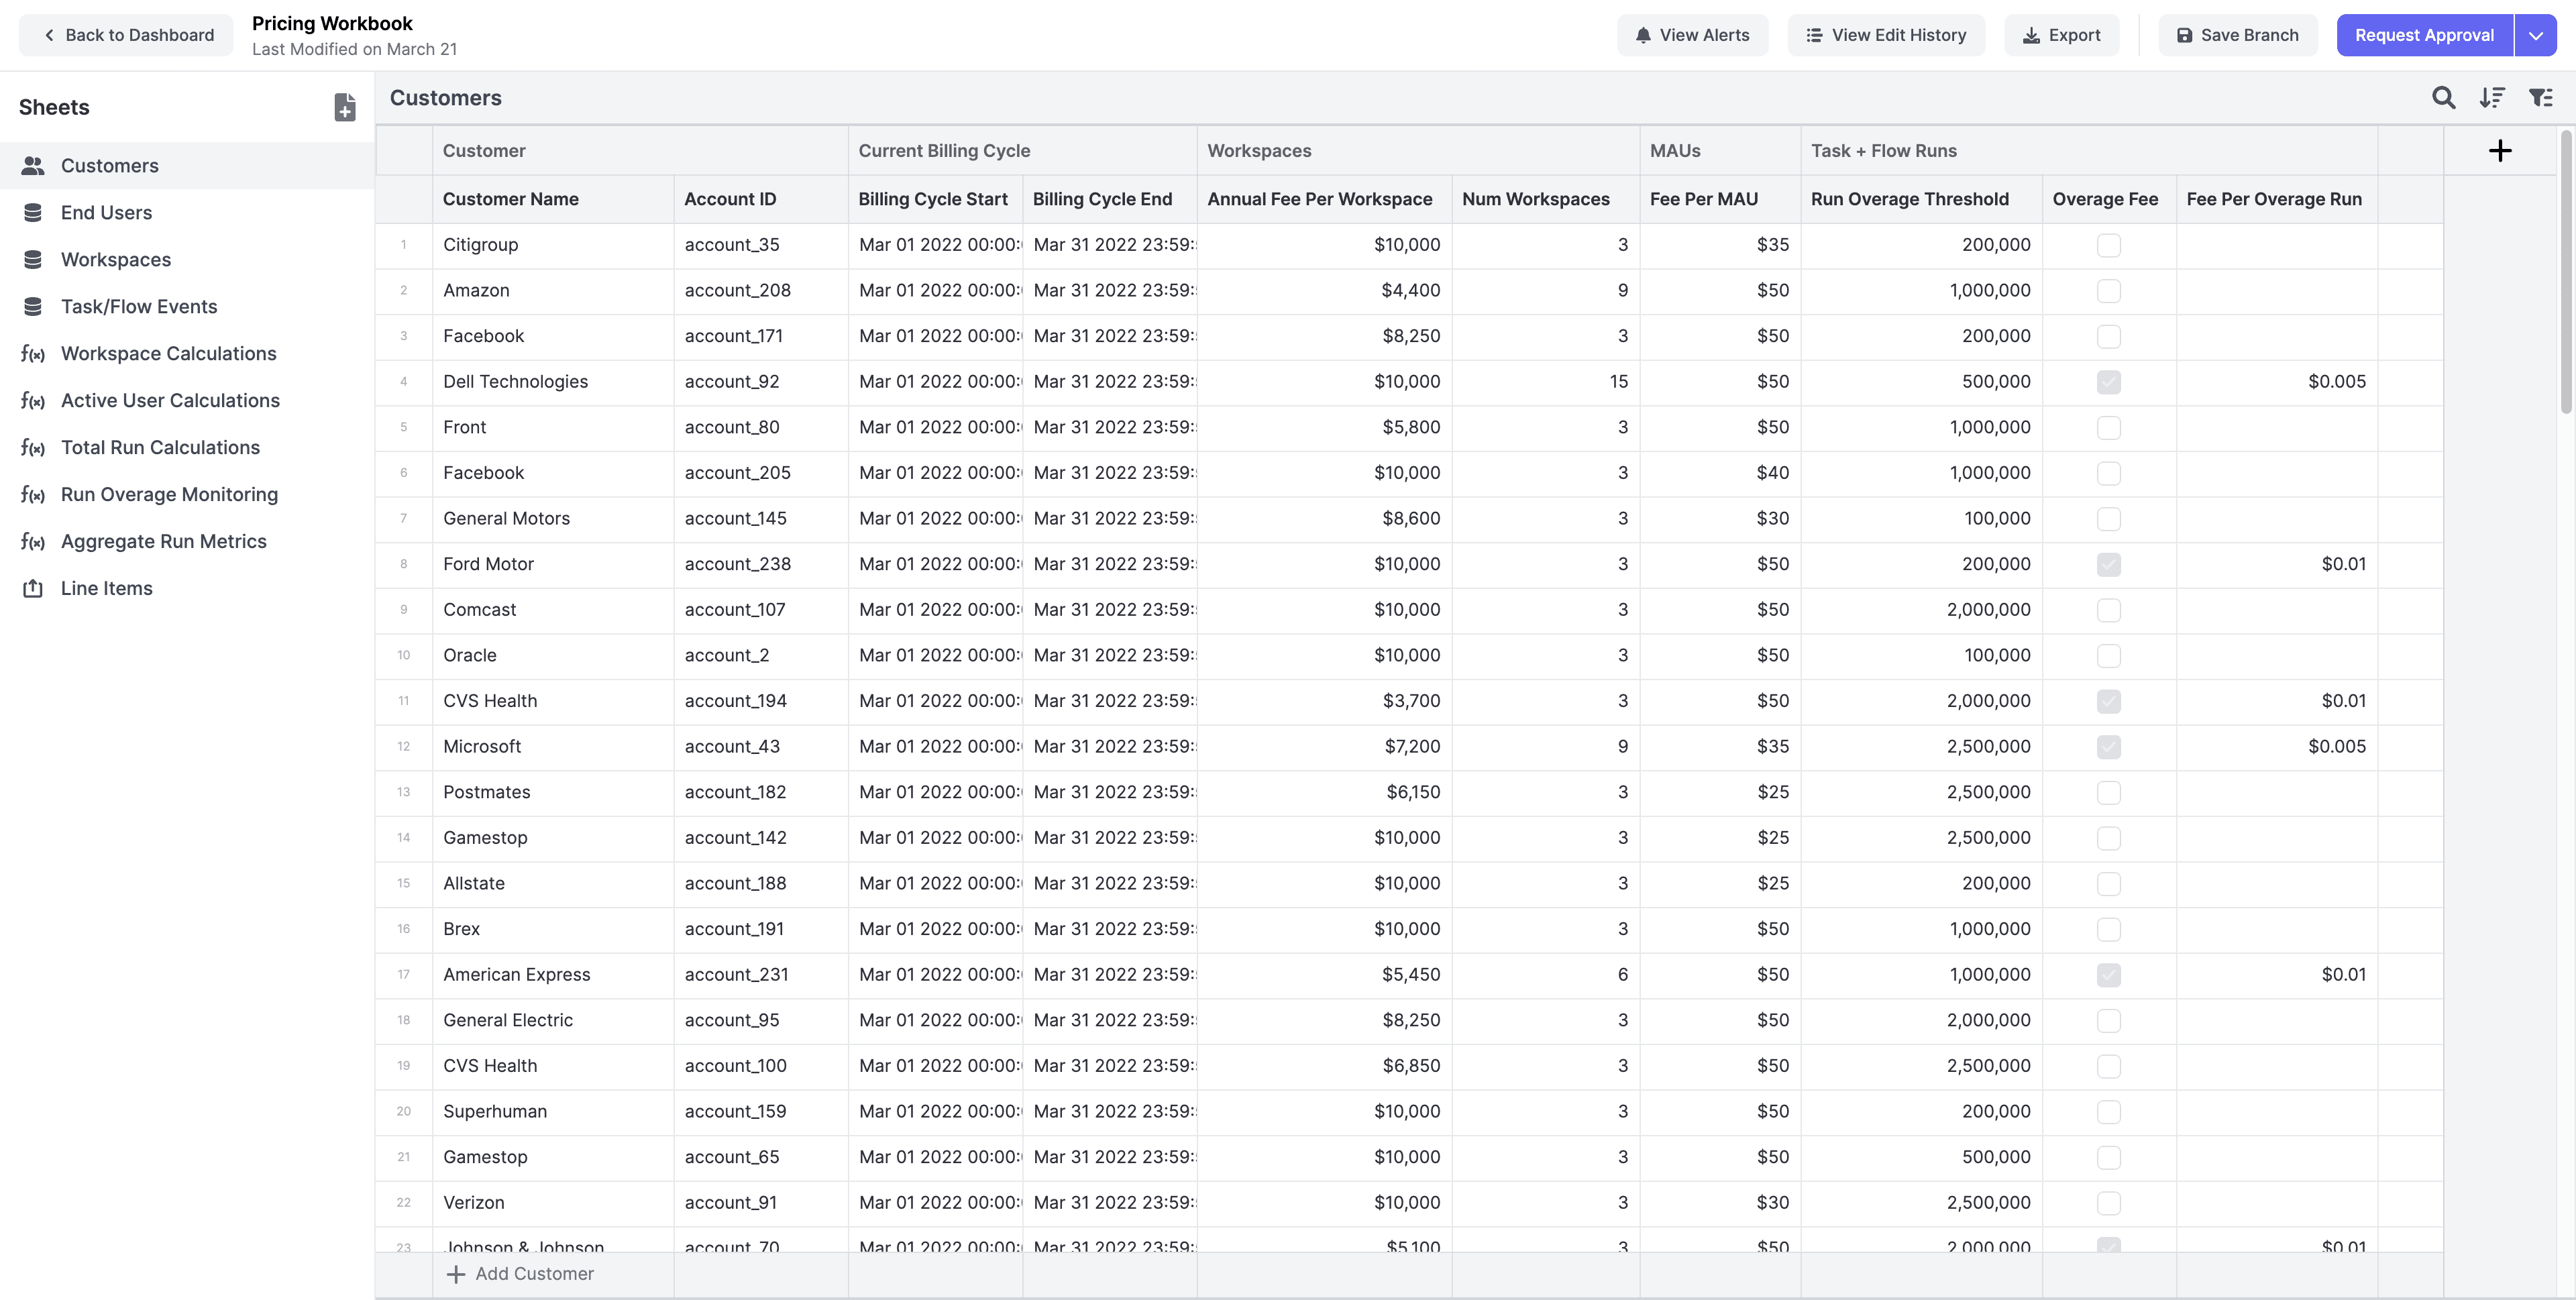Open the Workspaces sheet
Viewport: 2576px width, 1300px height.
click(x=187, y=260)
